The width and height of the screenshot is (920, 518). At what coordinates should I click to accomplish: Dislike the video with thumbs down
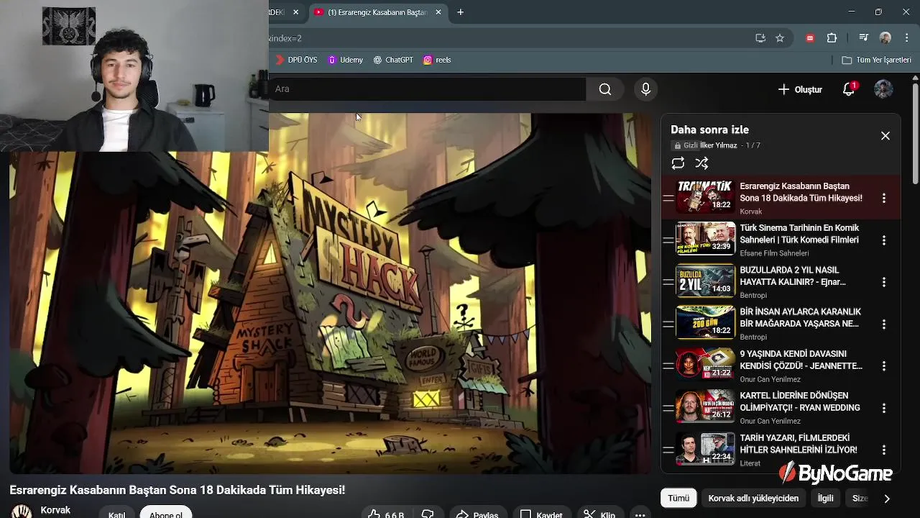tap(428, 514)
